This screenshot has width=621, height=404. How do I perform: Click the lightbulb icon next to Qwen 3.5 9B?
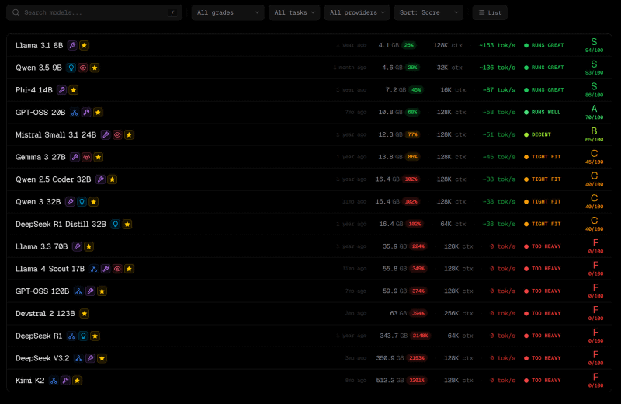[x=71, y=68]
